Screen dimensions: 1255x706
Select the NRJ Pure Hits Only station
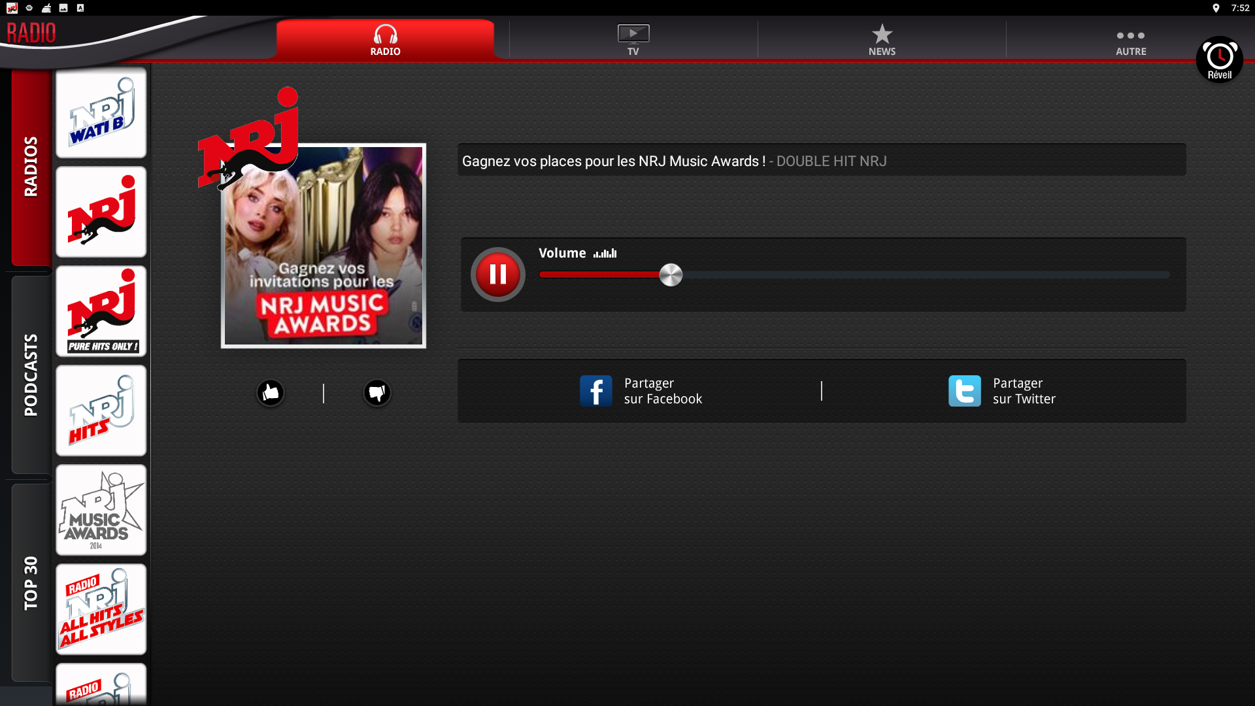[101, 312]
